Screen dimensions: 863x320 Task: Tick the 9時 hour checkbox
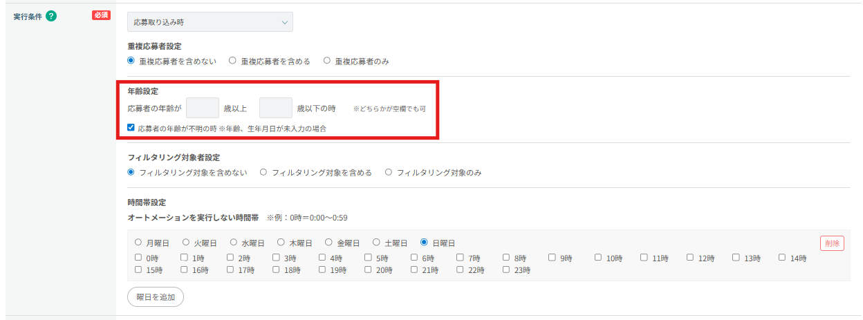553,257
